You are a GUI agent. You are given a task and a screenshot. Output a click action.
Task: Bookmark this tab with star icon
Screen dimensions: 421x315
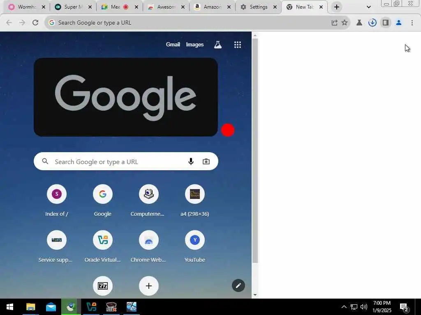[345, 23]
